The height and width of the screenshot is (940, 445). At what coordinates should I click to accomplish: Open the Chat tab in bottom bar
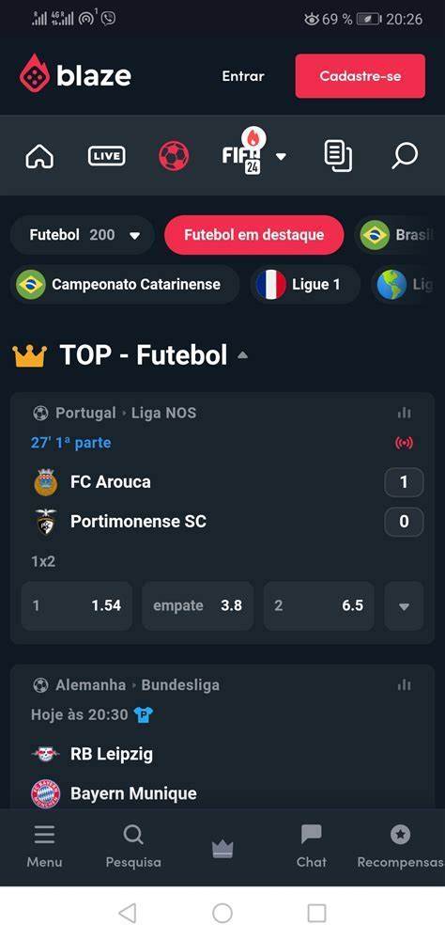click(x=312, y=847)
